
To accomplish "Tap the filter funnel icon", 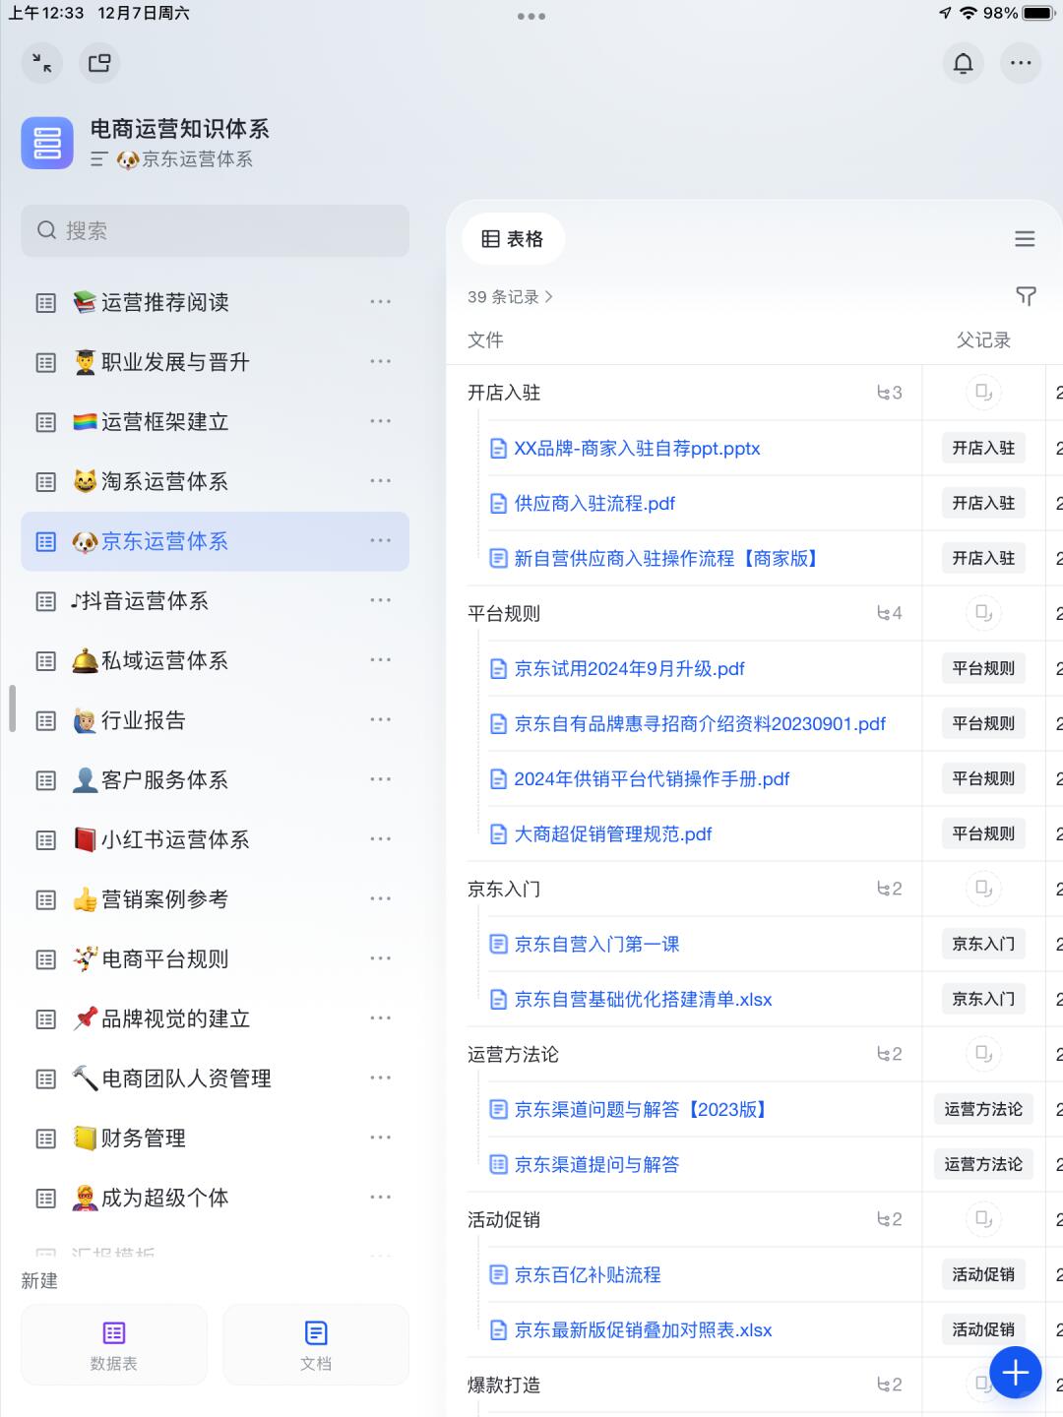I will (x=1026, y=296).
